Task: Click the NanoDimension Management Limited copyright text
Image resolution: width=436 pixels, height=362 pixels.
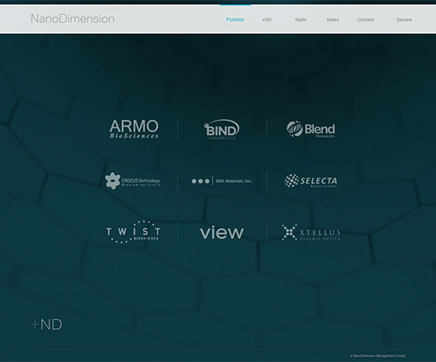Action: [377, 355]
